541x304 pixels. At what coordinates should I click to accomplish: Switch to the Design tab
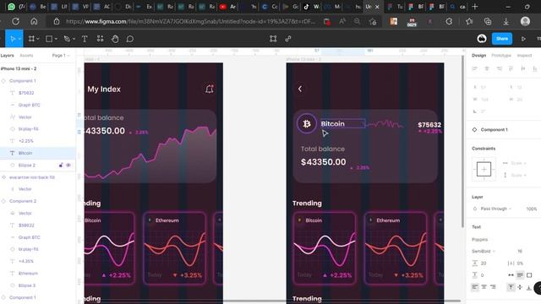pyautogui.click(x=479, y=55)
